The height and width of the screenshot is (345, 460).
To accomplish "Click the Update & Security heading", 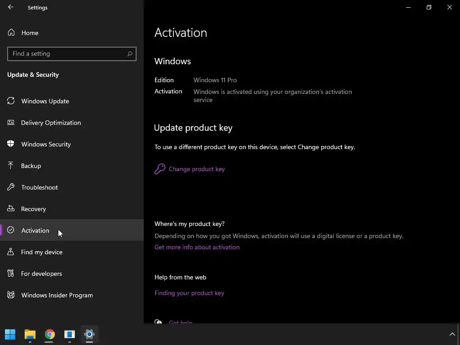I will click(x=33, y=75).
